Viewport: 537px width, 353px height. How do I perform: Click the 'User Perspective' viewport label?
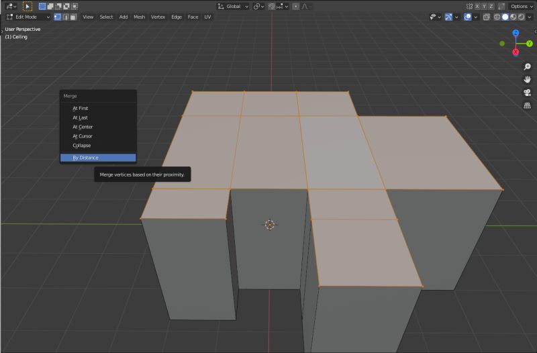coord(23,29)
